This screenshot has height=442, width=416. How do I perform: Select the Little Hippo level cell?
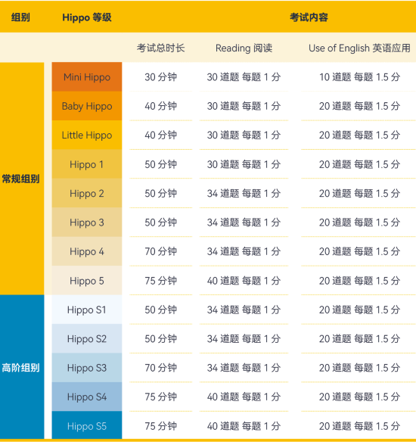point(87,135)
